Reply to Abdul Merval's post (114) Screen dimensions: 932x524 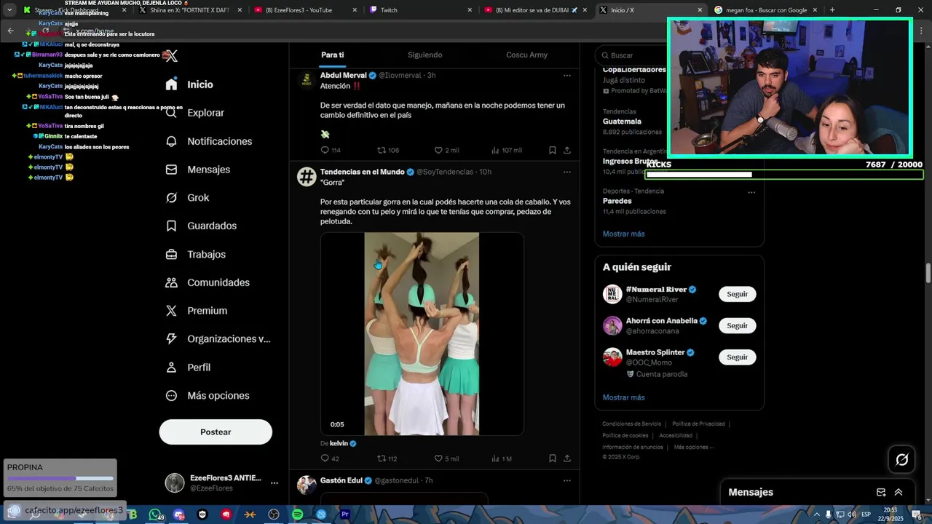[x=331, y=150]
